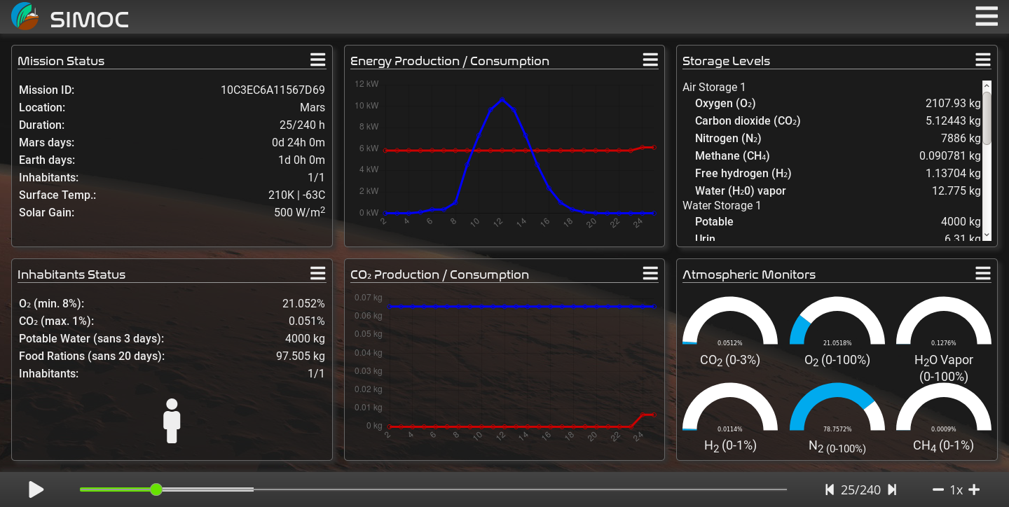This screenshot has width=1009, height=507.
Task: Increase playback speed with plus button
Action: (x=974, y=489)
